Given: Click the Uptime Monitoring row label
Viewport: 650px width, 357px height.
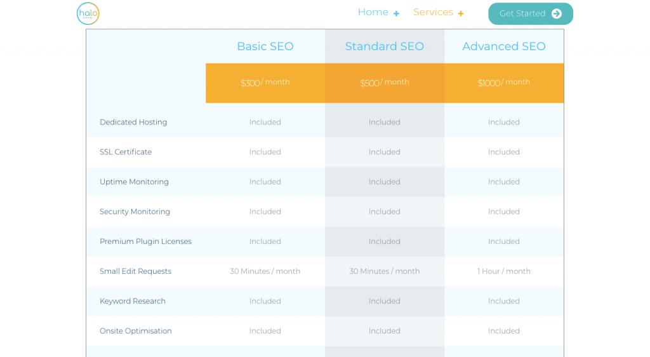Looking at the screenshot, I should [x=135, y=182].
